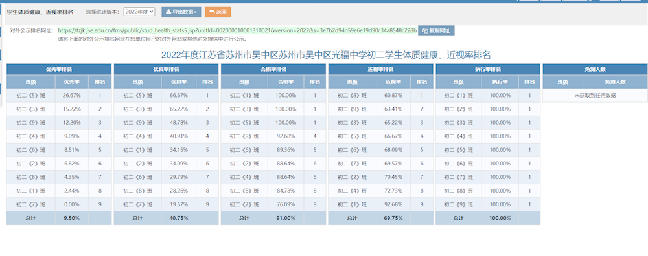
Task: Click the 合格率排名 table title
Action: pyautogui.click(x=273, y=69)
